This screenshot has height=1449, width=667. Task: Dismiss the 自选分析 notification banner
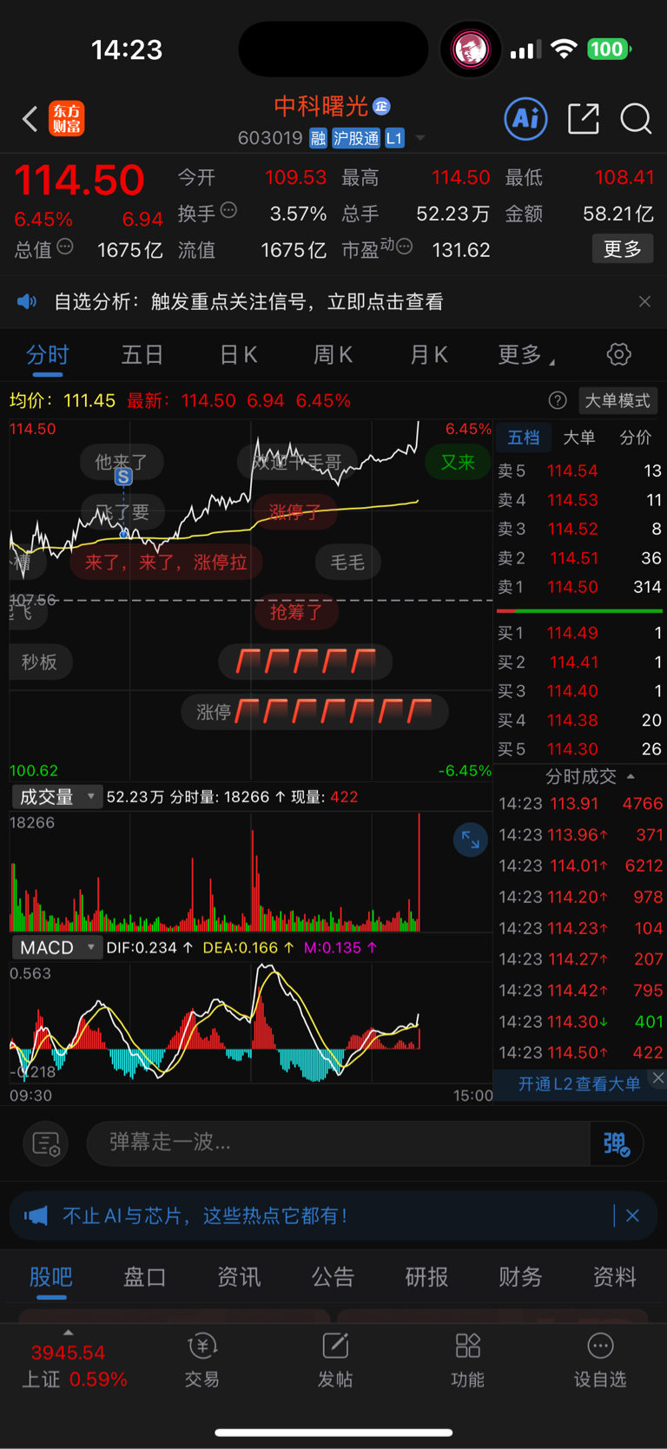(644, 301)
